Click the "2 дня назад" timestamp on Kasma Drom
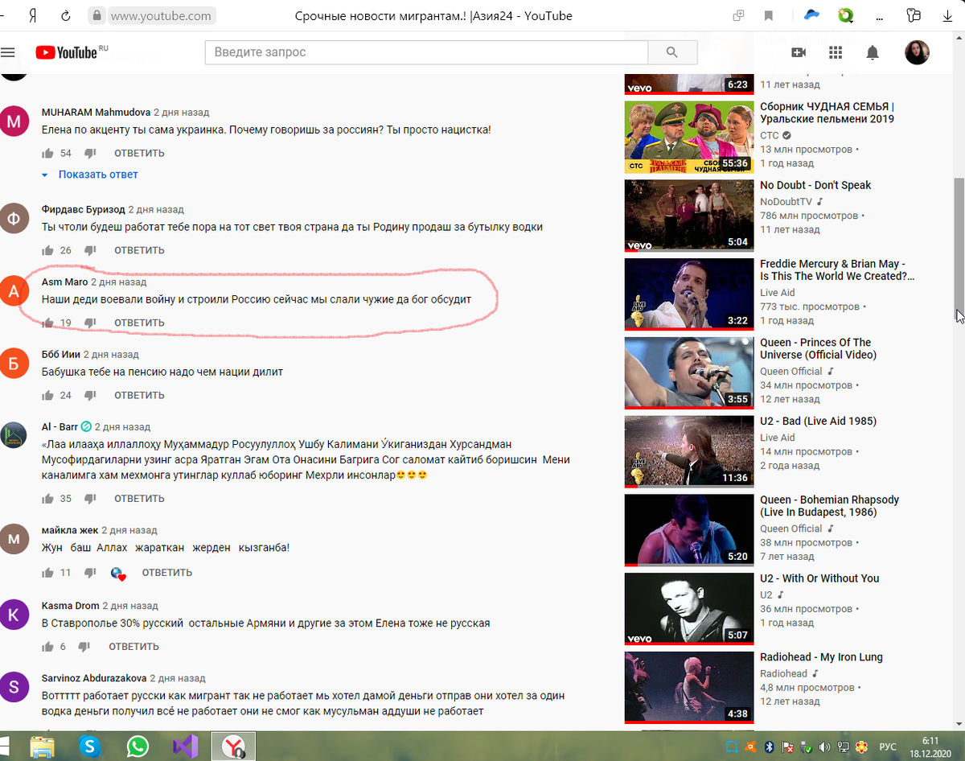The height and width of the screenshot is (761, 965). point(131,605)
